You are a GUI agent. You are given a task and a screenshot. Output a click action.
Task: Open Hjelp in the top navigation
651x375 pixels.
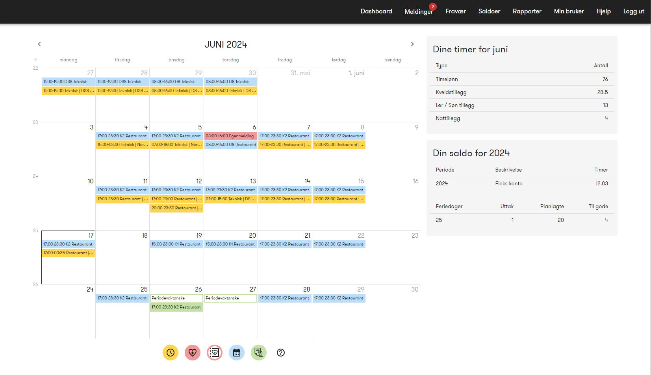(x=603, y=11)
